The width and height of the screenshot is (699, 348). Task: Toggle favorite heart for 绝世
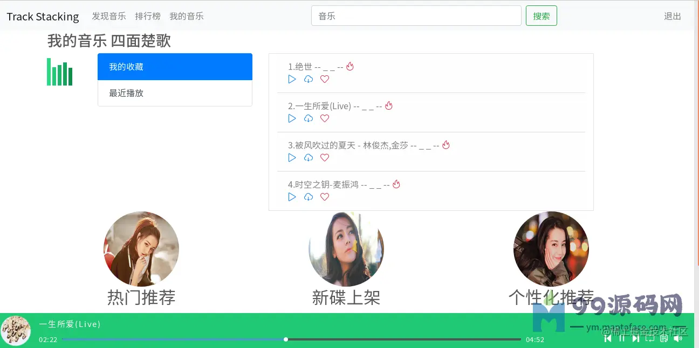[325, 79]
